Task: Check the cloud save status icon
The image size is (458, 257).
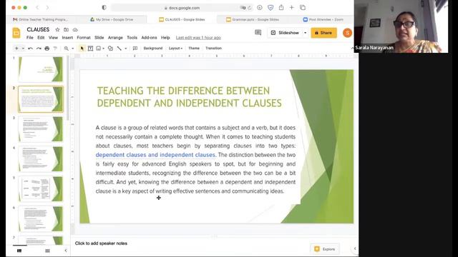Action: [x=75, y=30]
